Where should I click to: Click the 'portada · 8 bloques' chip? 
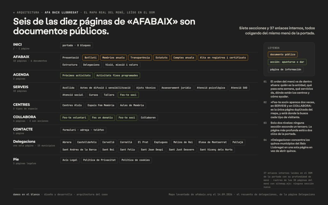77,45
